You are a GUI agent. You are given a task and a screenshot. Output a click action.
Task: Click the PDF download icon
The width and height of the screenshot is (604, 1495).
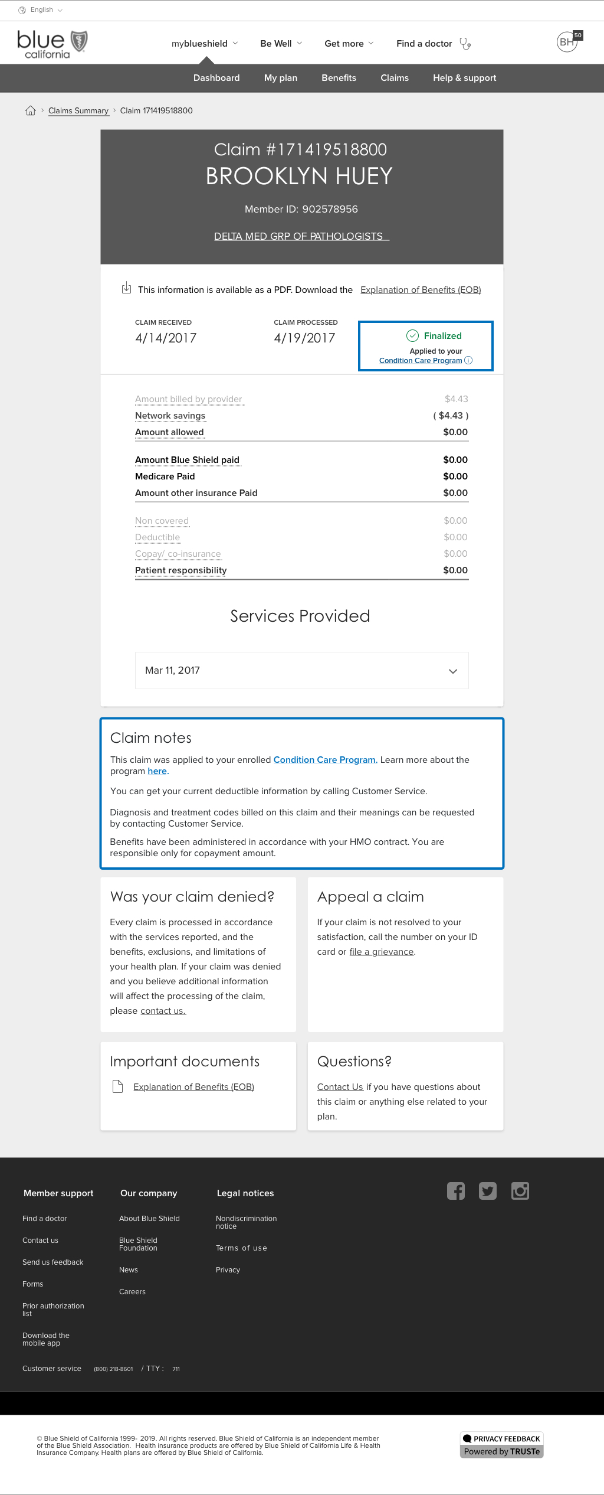pos(126,288)
